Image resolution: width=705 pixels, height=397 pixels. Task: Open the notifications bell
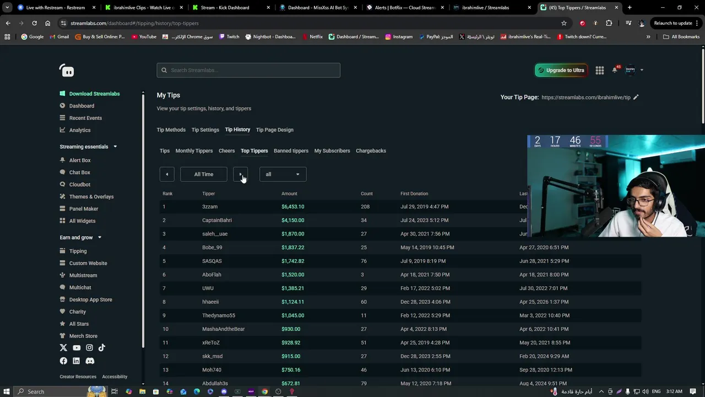click(x=615, y=70)
